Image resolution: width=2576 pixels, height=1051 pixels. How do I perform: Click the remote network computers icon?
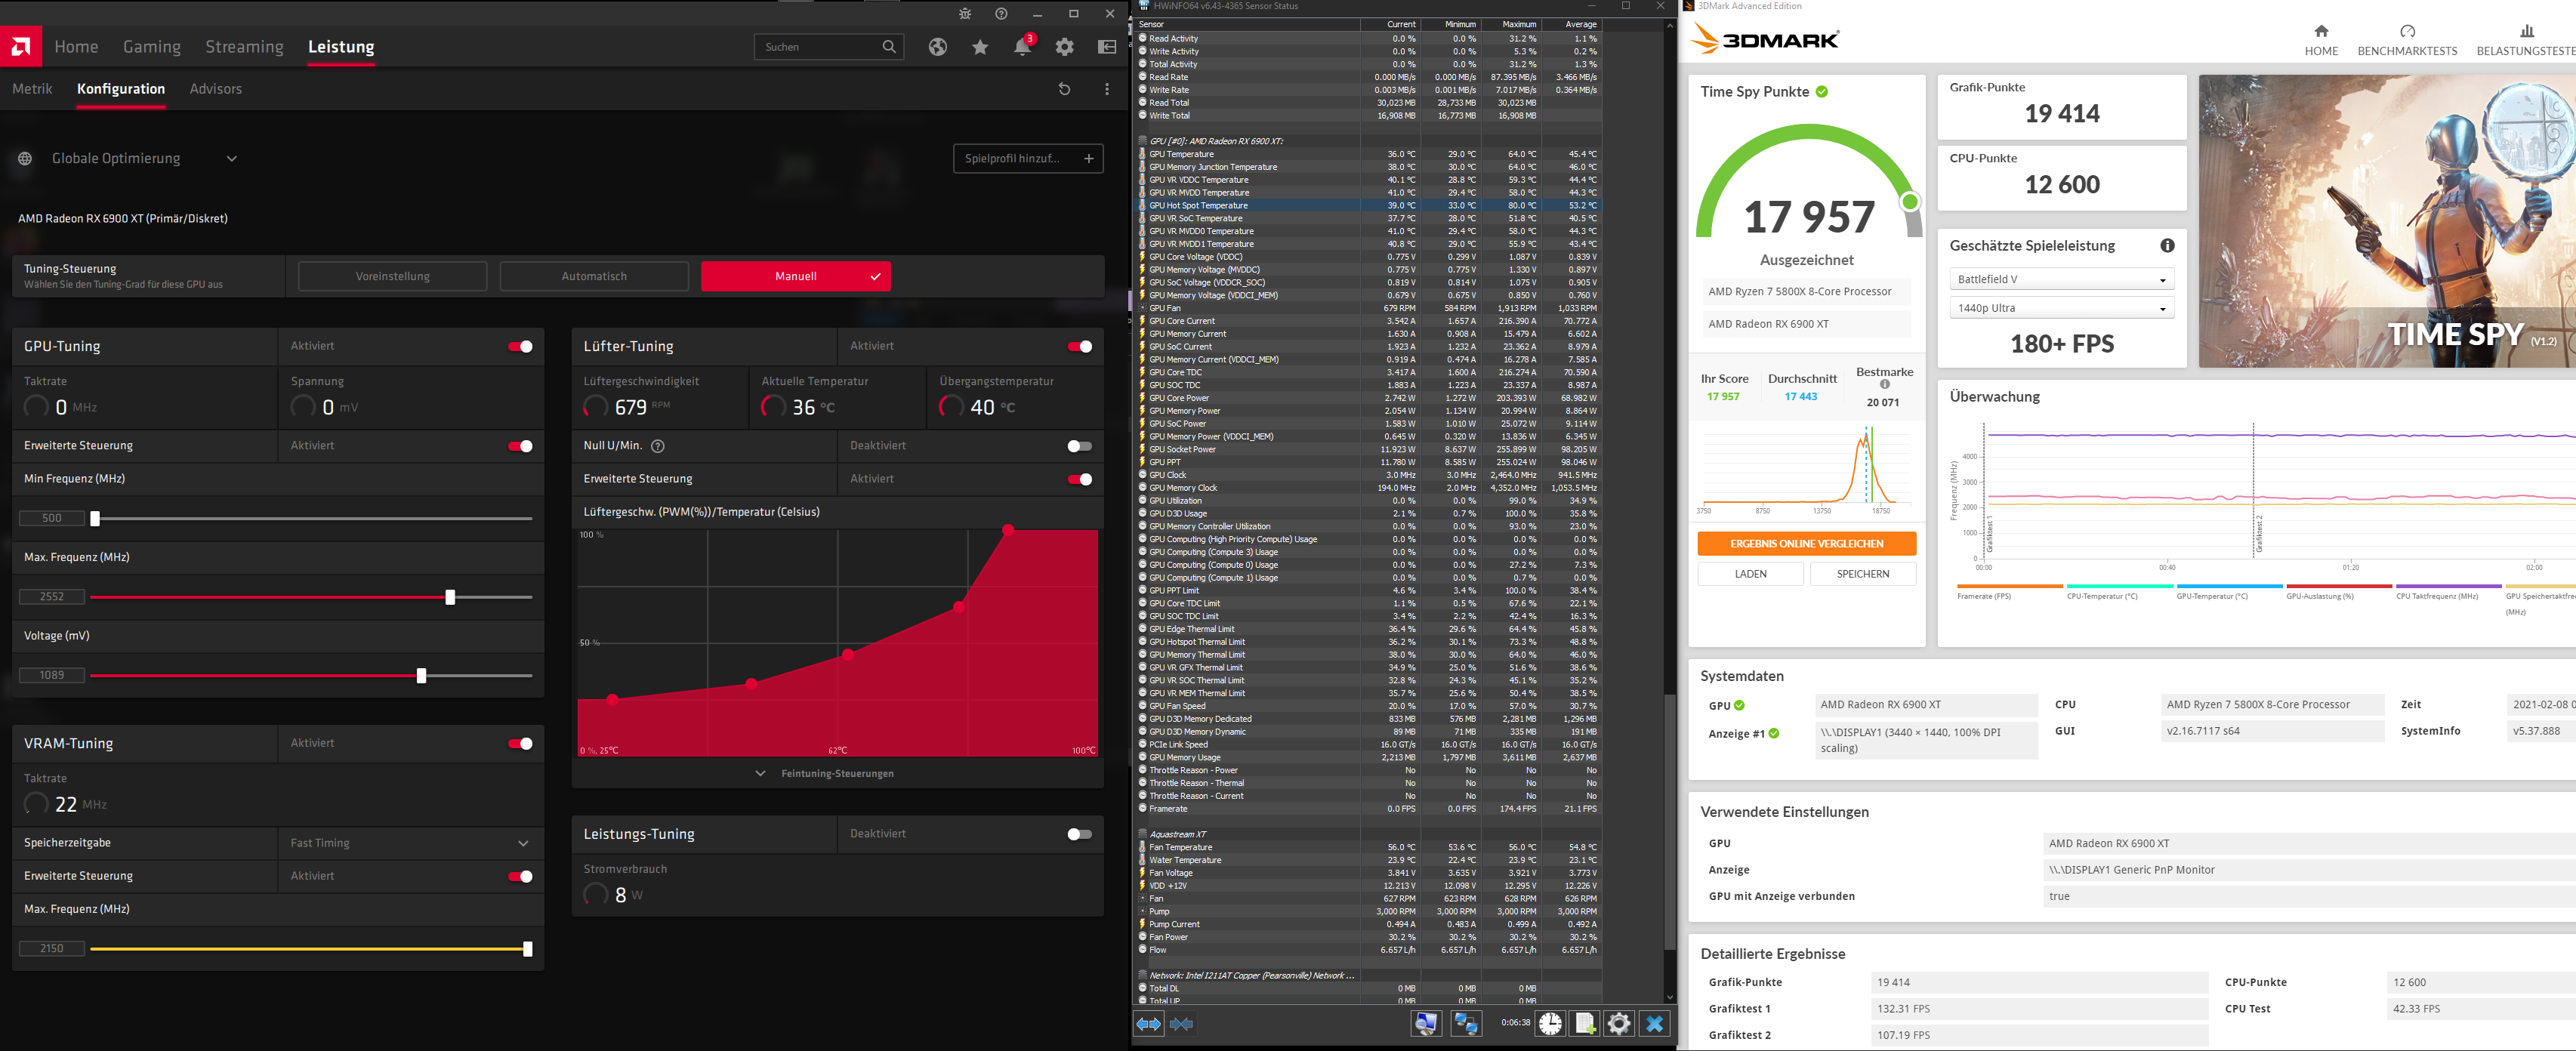click(x=1466, y=1023)
